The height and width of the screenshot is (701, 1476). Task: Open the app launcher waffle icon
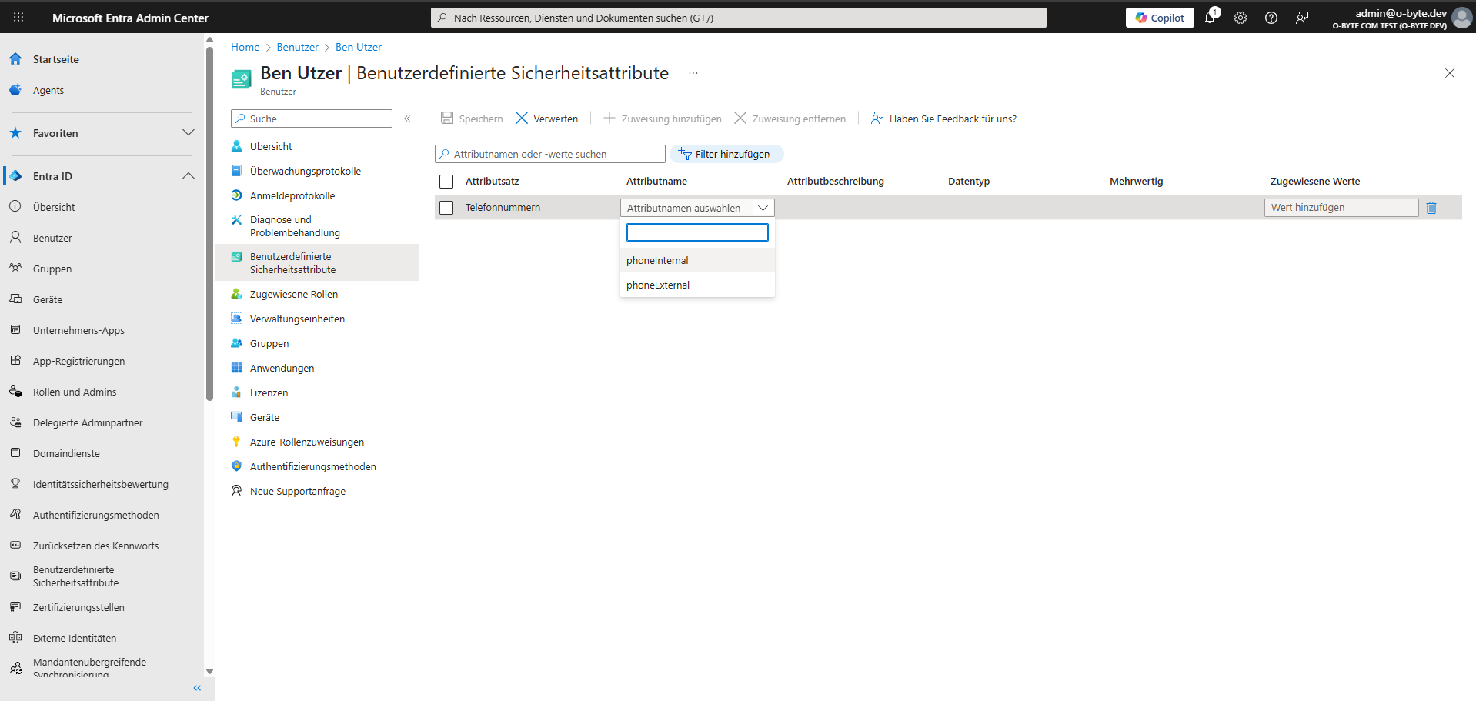[x=18, y=18]
